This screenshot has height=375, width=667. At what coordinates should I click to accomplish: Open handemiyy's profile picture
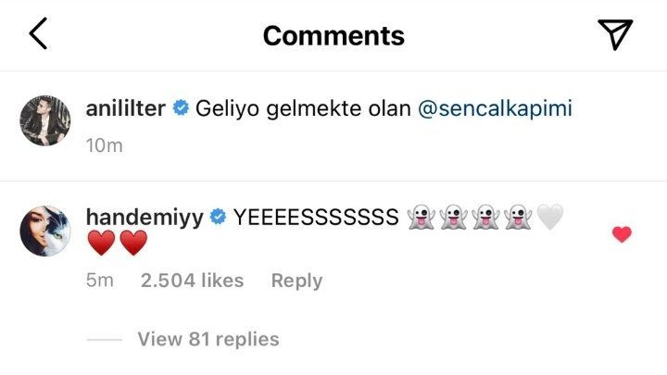point(44,231)
